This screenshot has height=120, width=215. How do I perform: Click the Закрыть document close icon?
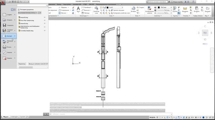coord(4,58)
